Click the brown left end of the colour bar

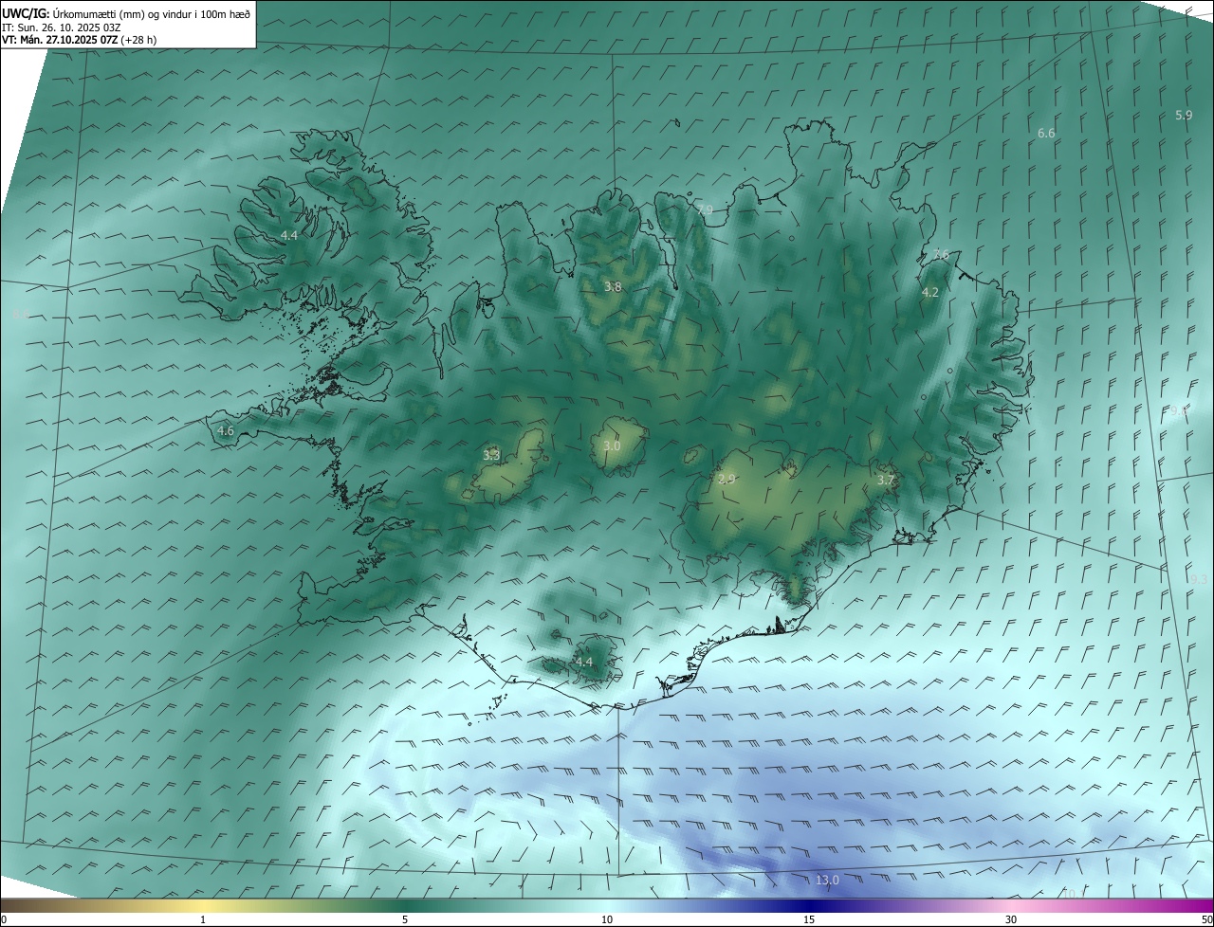[19, 905]
